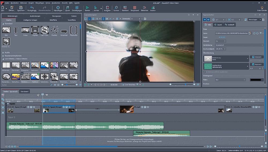Toggle the eye visibility button in Eigenschaften

point(208,20)
